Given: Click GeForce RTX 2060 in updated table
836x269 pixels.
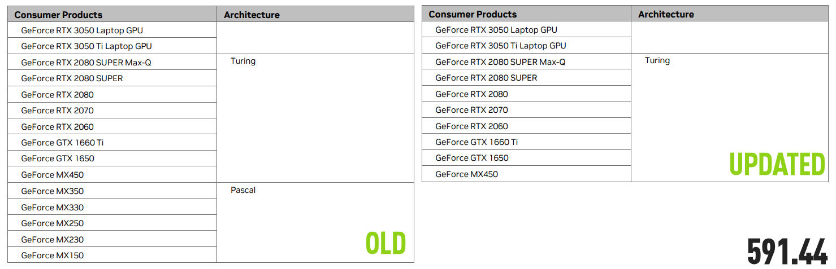Looking at the screenshot, I should pos(471,126).
